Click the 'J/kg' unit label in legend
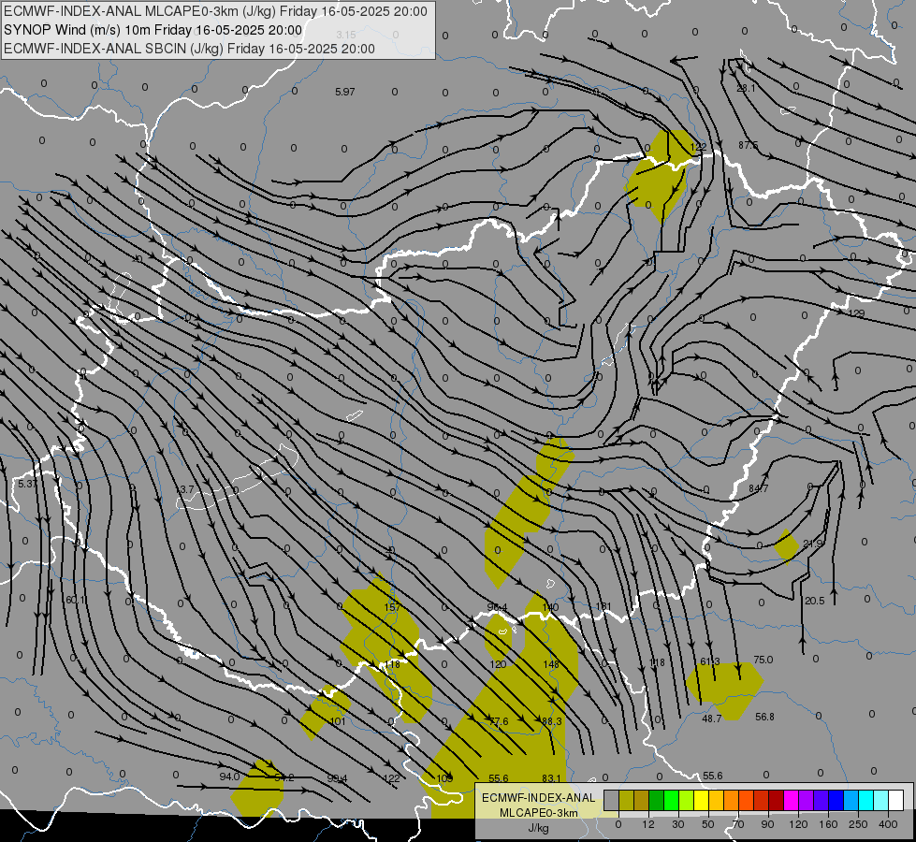 [539, 828]
